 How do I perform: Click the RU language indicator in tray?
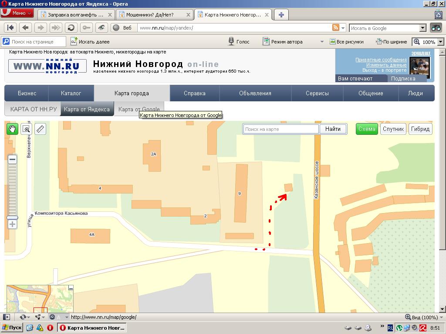click(x=390, y=328)
